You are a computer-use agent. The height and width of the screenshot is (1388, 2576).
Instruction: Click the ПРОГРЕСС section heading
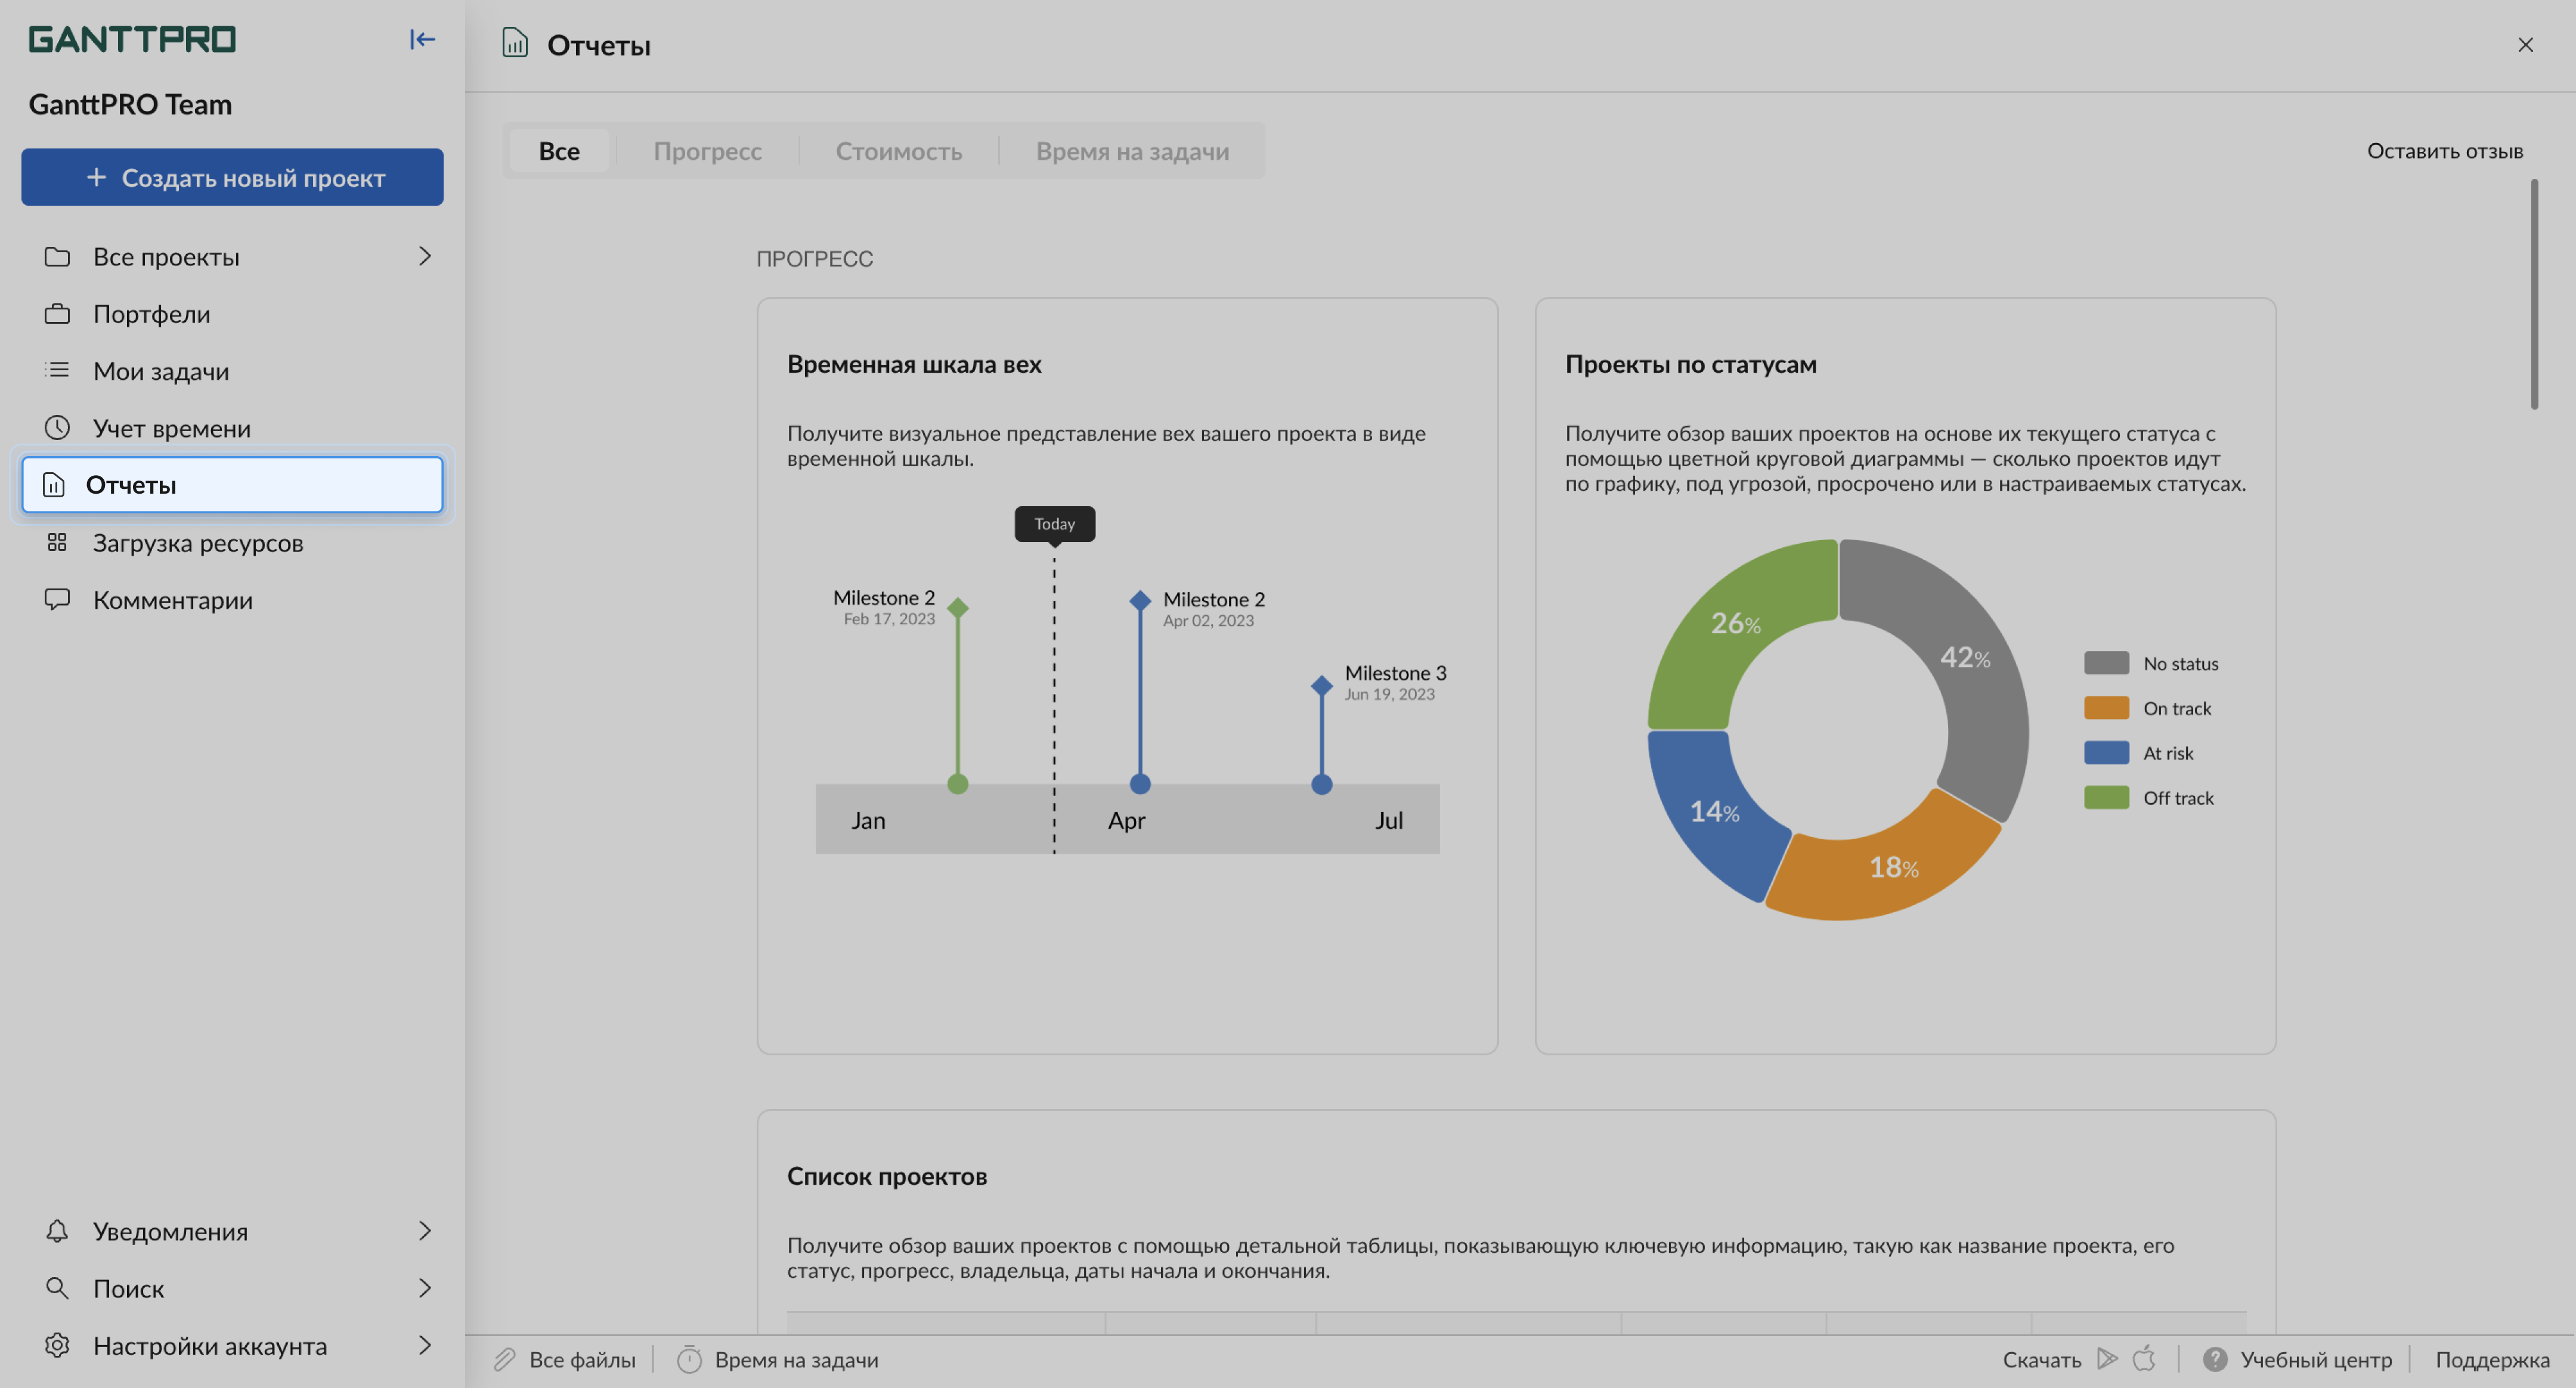click(x=814, y=259)
